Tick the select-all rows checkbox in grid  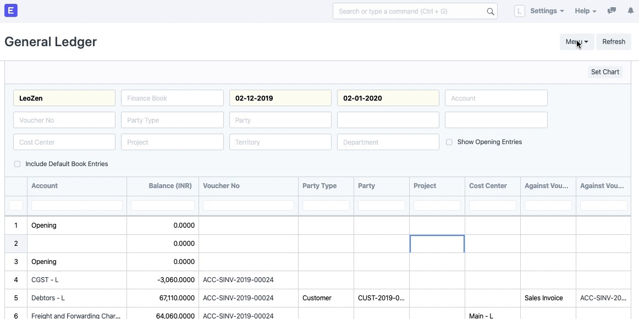[16, 205]
